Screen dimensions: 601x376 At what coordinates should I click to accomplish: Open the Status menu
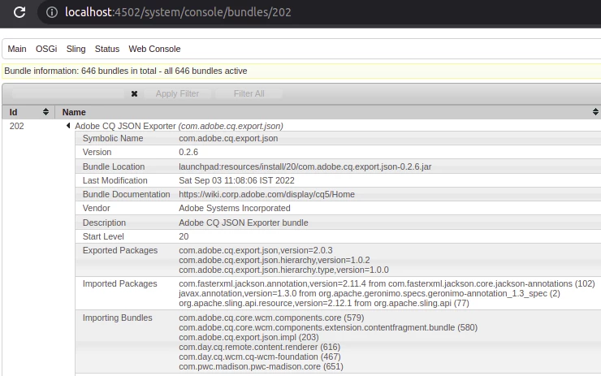(107, 49)
